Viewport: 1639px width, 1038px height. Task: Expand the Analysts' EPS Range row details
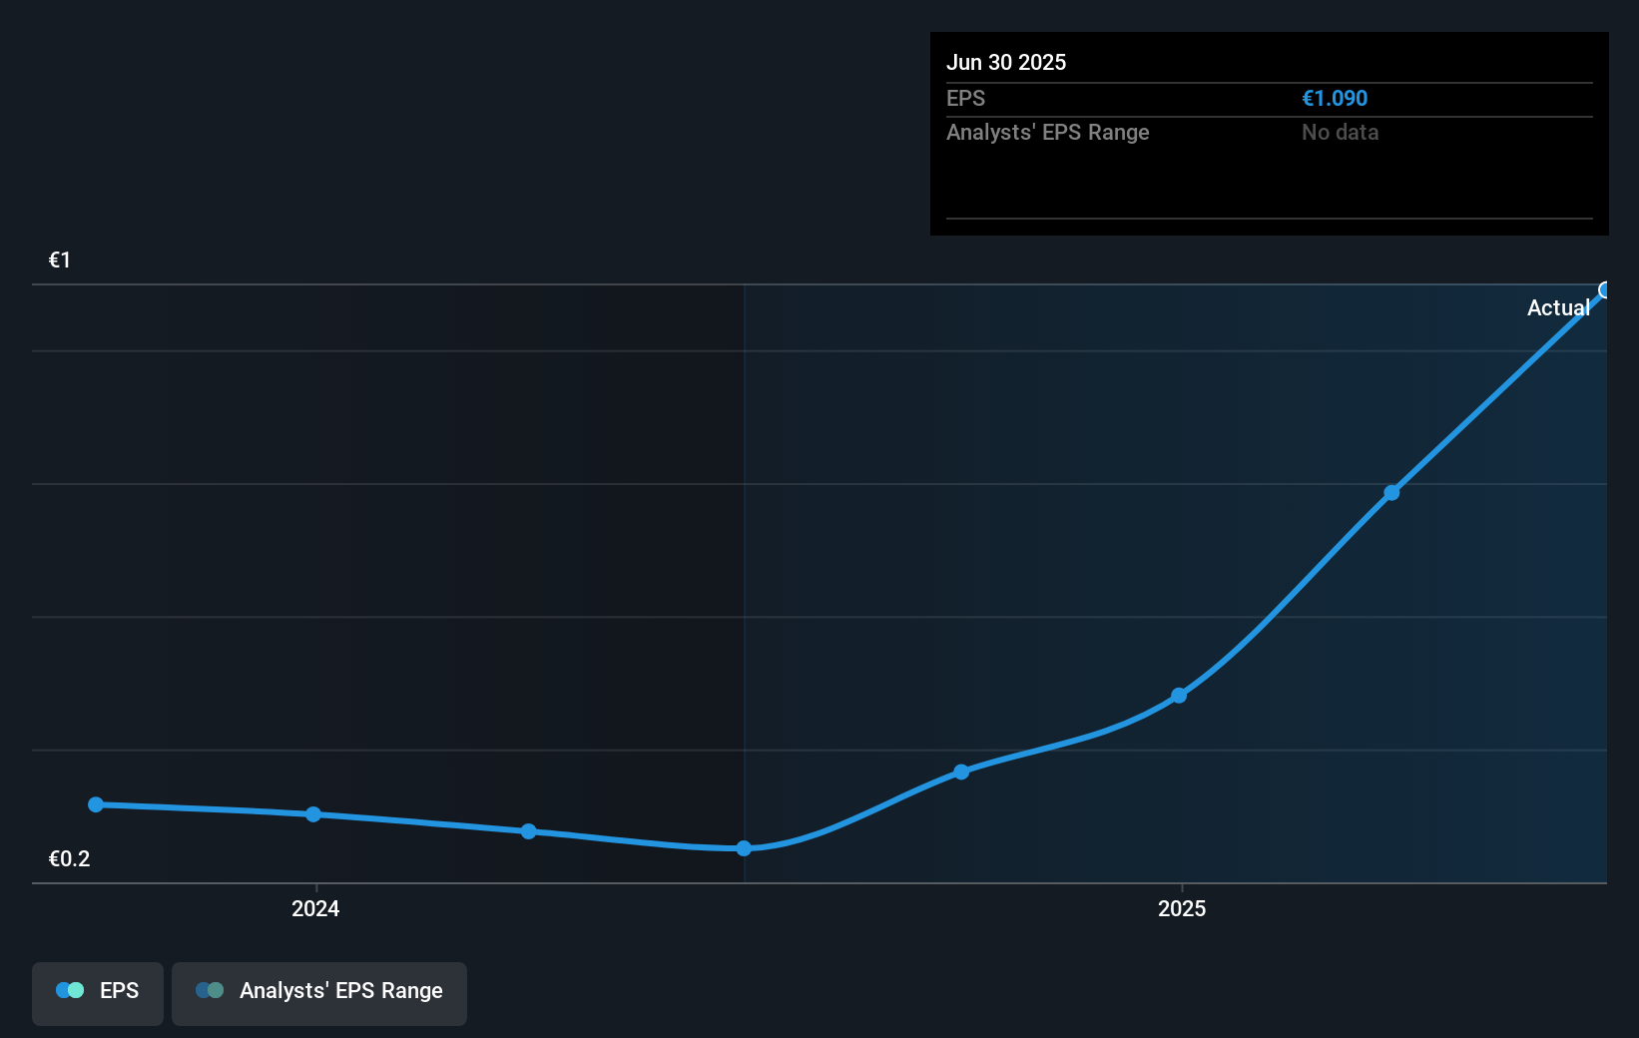click(x=1047, y=132)
